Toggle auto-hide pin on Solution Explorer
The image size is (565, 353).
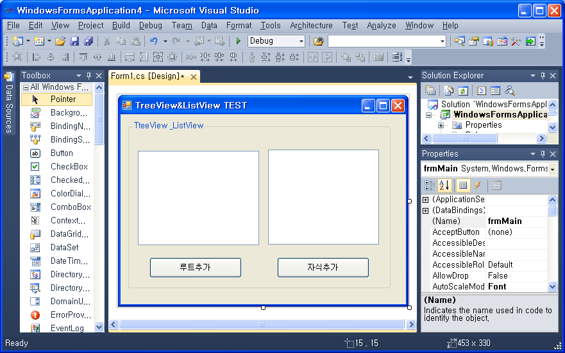coord(543,76)
